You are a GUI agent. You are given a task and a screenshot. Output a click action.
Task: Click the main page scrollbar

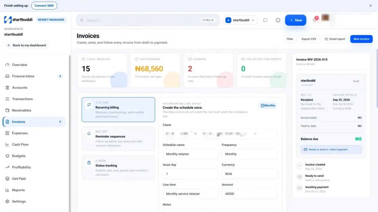pyautogui.click(x=377, y=78)
